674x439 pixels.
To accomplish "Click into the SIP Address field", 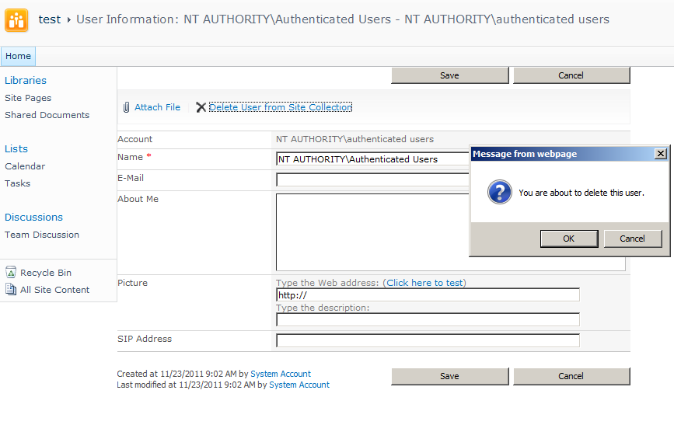I will (428, 340).
